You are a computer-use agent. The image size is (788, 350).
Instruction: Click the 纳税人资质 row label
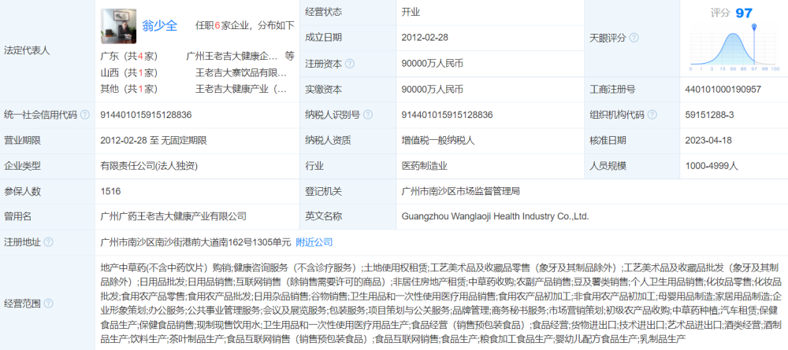(x=328, y=141)
